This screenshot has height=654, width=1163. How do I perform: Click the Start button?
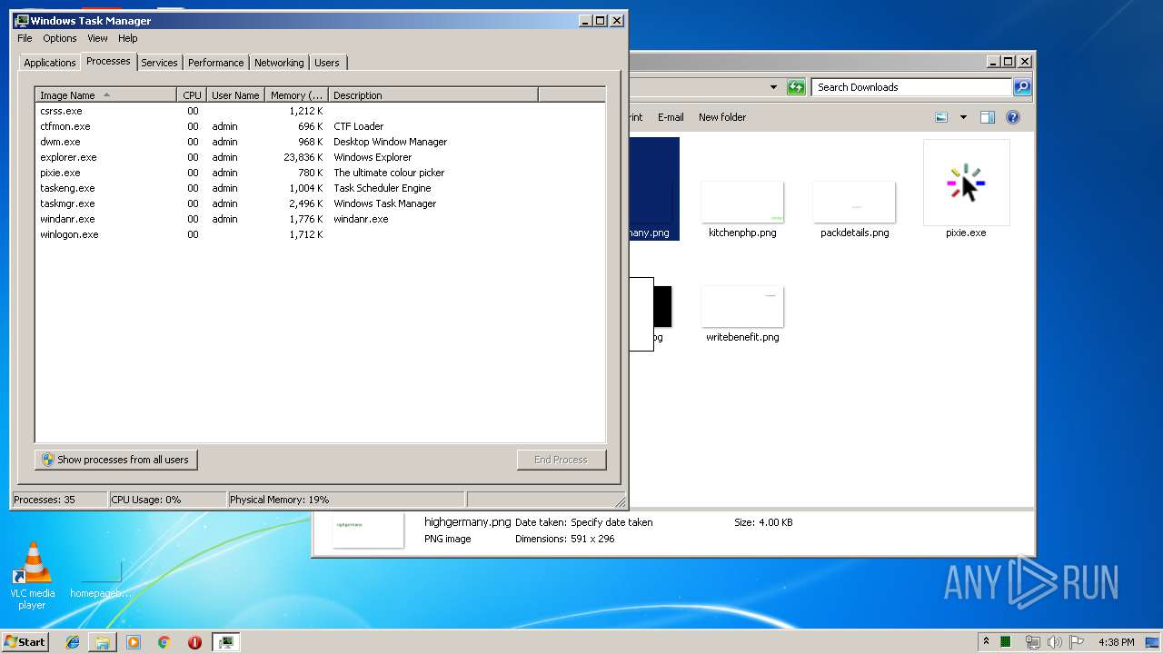pos(25,641)
